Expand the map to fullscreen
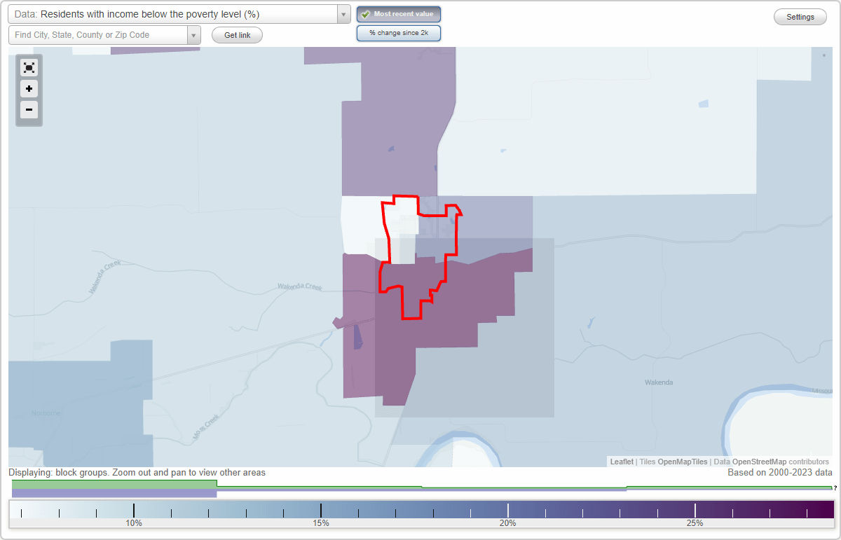Screen dimensions: 841x540 (x=29, y=67)
